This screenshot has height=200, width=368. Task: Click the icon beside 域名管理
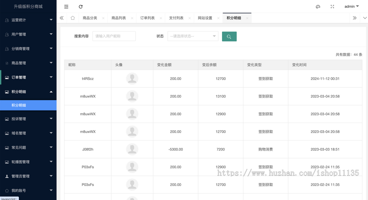click(x=7, y=133)
